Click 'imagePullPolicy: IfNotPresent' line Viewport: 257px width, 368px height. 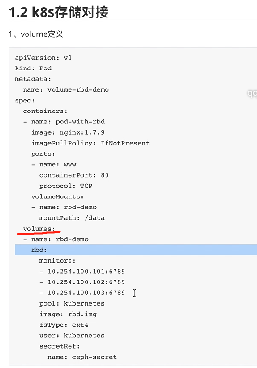coord(90,143)
